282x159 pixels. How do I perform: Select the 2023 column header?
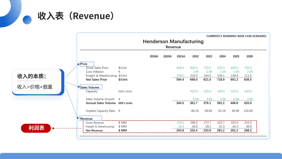(x=209, y=56)
